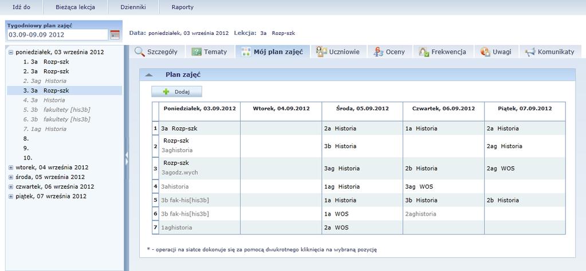This screenshot has height=271, width=586.
Task: Click Monday cell 3agodz.wych in row 3
Action: tap(179, 173)
